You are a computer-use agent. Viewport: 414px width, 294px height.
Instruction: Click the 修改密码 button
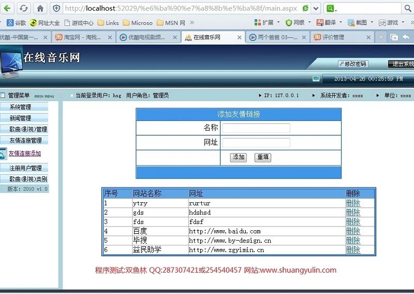pos(353,64)
